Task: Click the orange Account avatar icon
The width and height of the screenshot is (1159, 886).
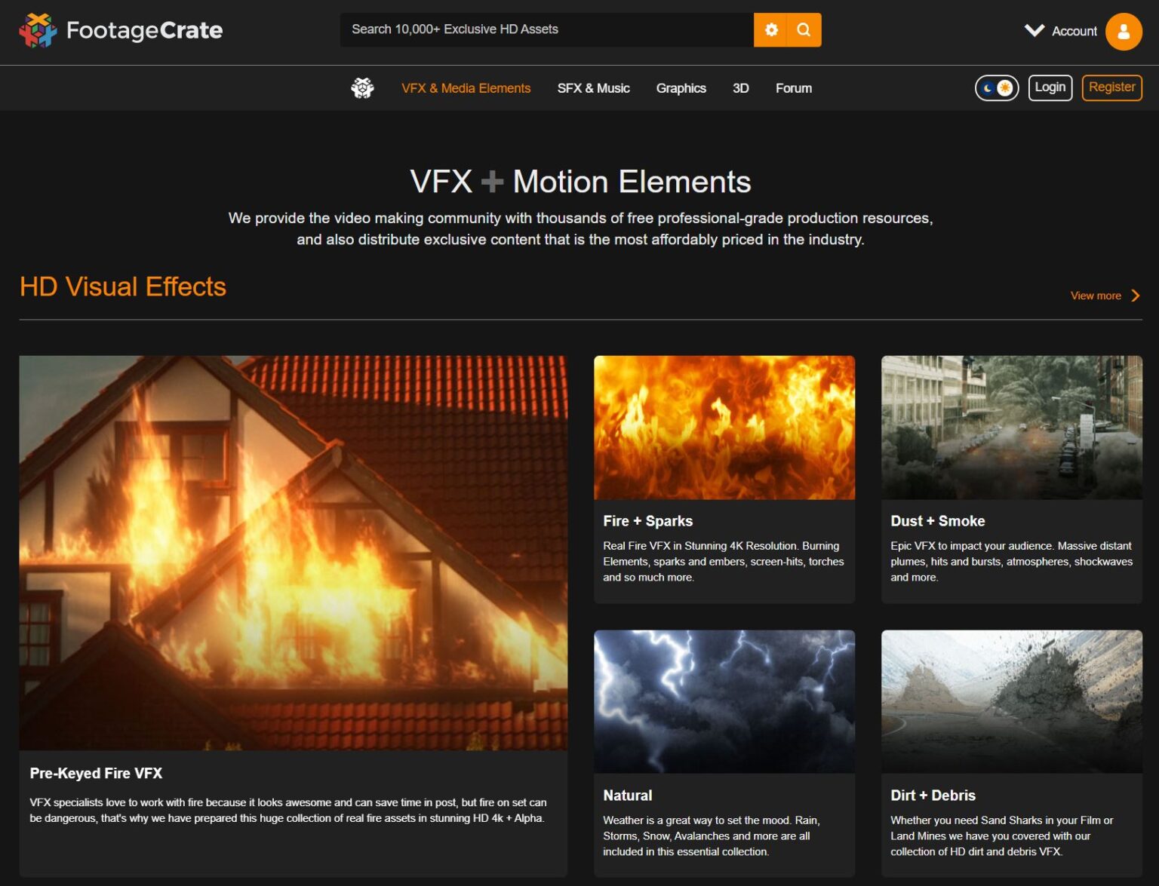Action: [x=1124, y=31]
